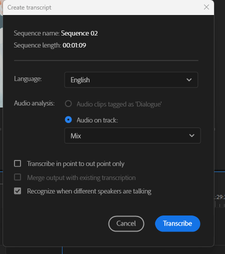Click the timeline ruler timecode behind dialog
This screenshot has width=225, height=254.
[219, 197]
